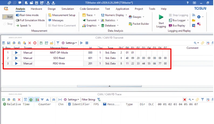Click the Packet Builder icon

pos(130,24)
